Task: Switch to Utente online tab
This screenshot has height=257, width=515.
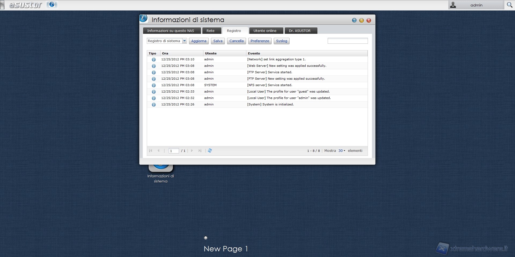Action: (265, 31)
